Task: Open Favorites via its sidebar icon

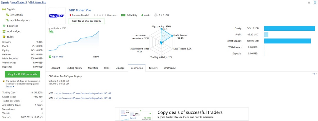Action: (x=4, y=26)
